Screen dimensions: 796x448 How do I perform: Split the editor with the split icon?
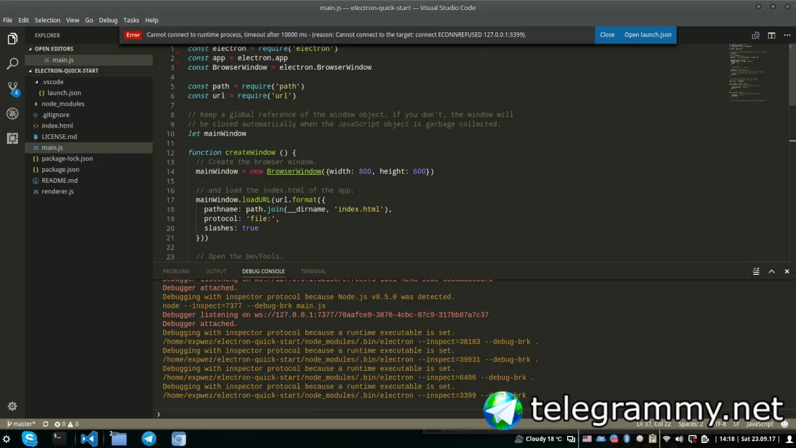[771, 35]
